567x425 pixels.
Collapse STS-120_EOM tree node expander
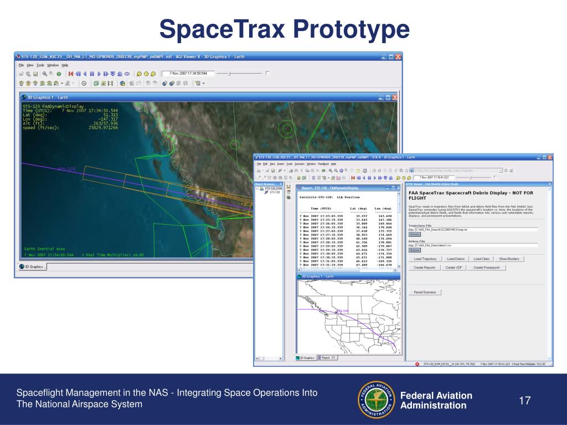tap(257, 189)
